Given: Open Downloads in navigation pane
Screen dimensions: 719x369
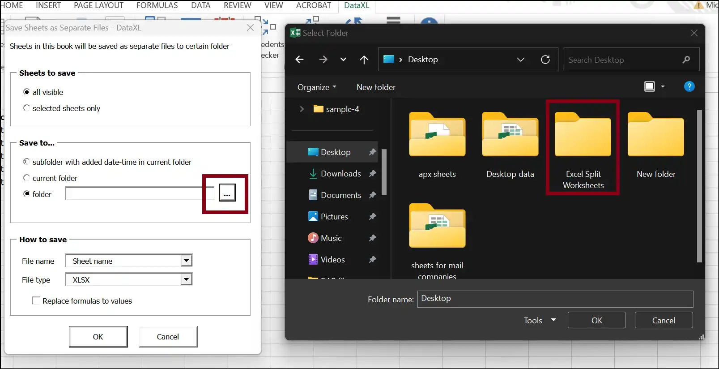Looking at the screenshot, I should coord(341,174).
